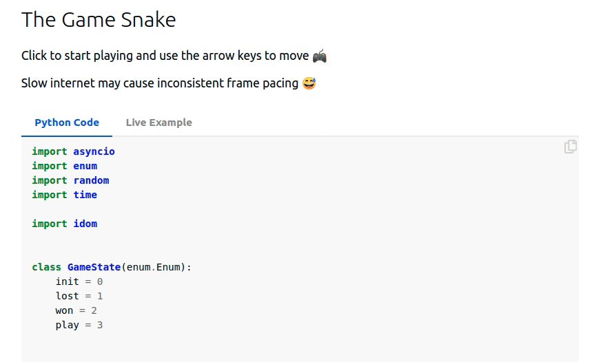Click the 'play = 3' line
603x362 pixels.
click(79, 325)
